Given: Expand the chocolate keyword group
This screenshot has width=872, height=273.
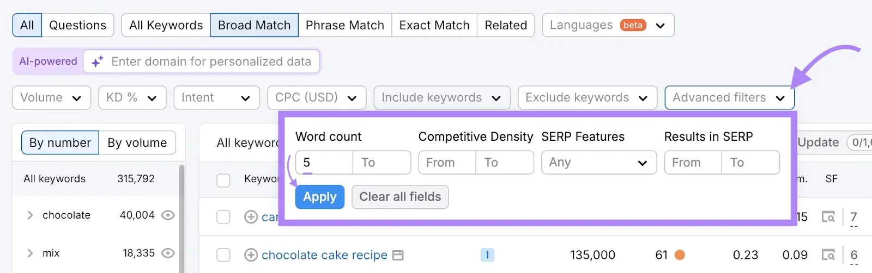Looking at the screenshot, I should [x=30, y=215].
